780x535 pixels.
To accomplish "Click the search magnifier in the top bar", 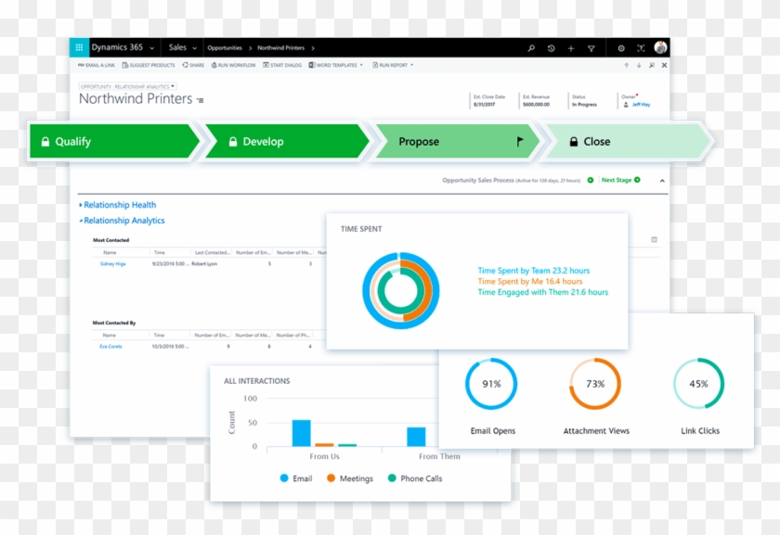I will tap(531, 48).
